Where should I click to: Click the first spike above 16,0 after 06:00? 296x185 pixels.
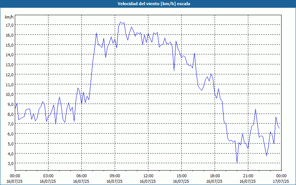[x=96, y=33]
